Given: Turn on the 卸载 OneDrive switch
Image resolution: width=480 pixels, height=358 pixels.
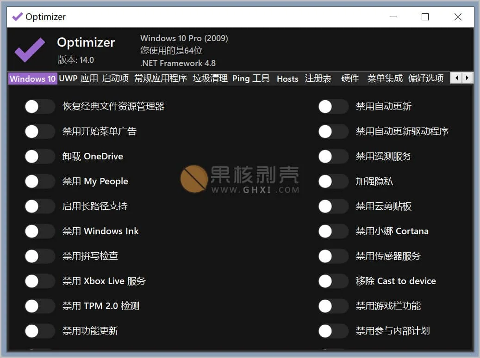Looking at the screenshot, I should (x=39, y=157).
